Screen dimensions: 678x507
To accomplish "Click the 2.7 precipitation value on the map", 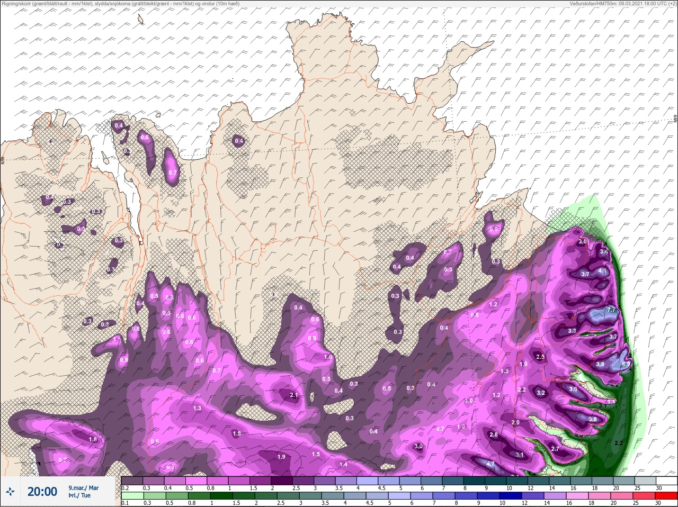I will click(x=555, y=449).
